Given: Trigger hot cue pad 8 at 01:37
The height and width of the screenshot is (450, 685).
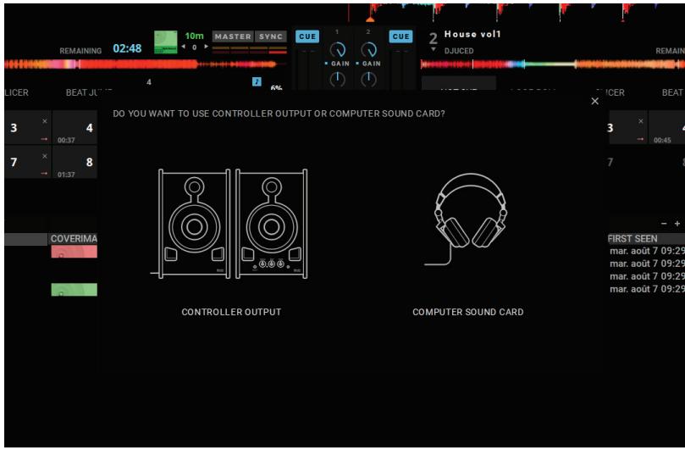Looking at the screenshot, I should click(75, 162).
